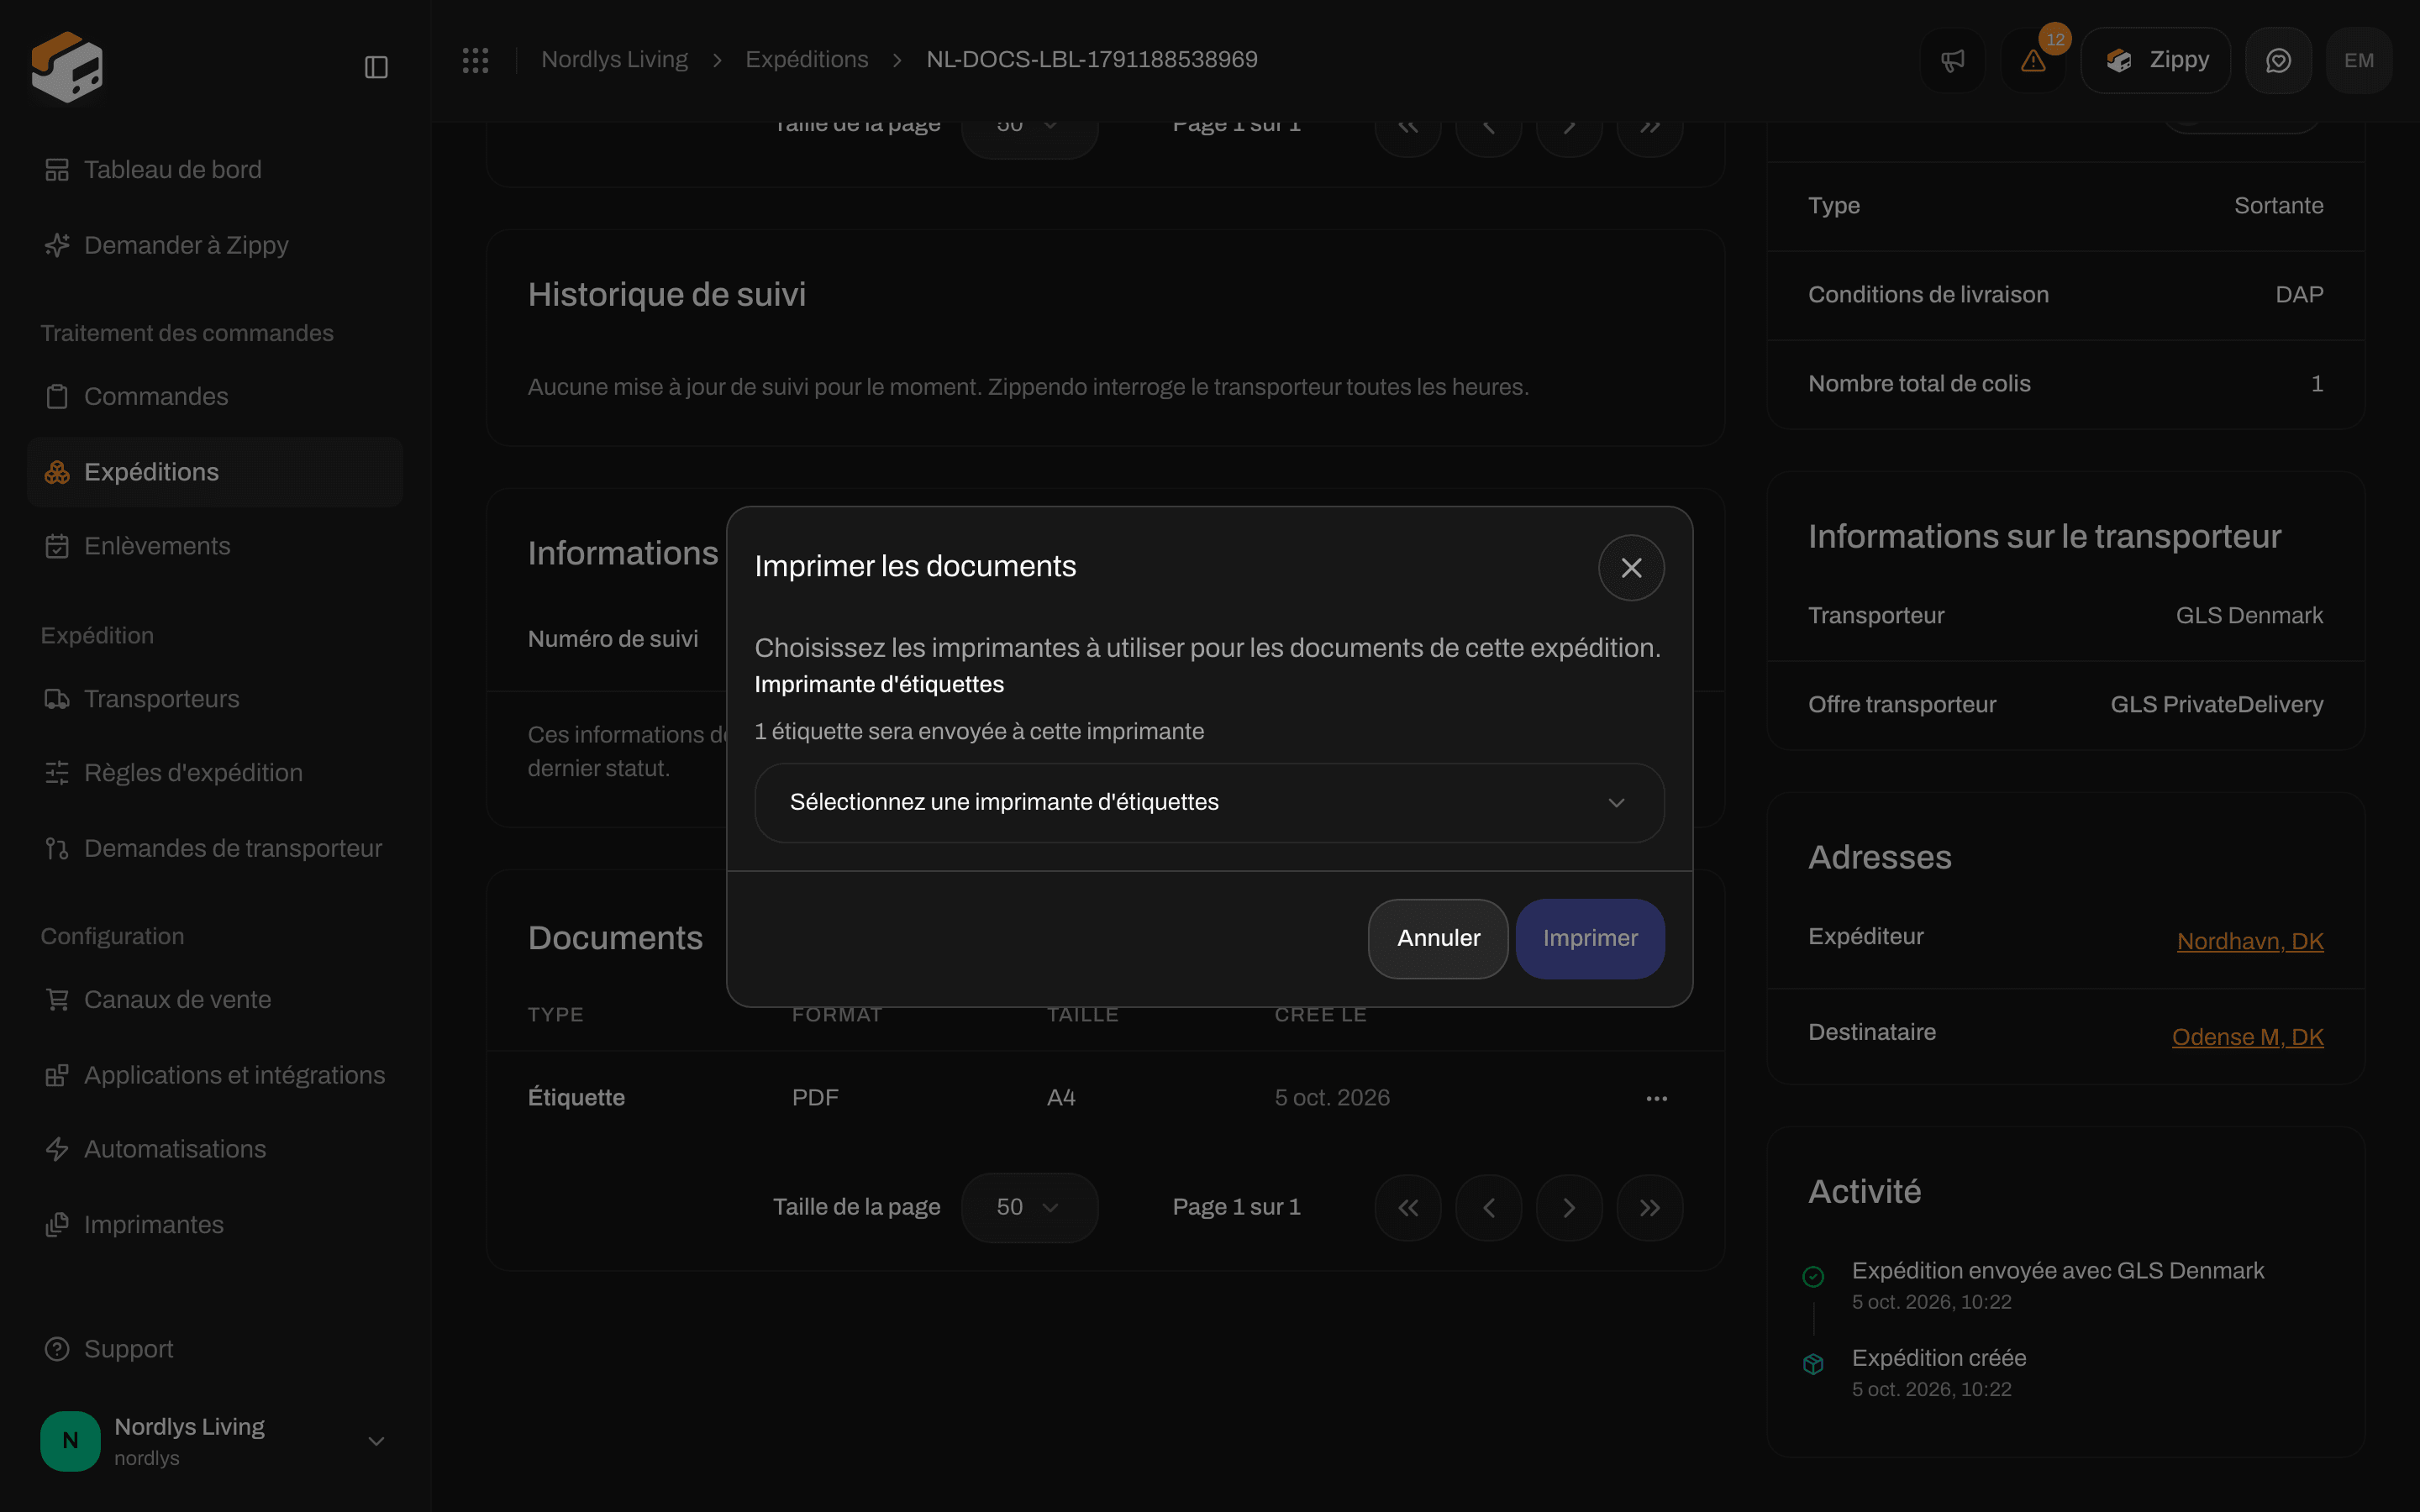
Task: Go to previous page in Documents pagination
Action: 1488,1208
